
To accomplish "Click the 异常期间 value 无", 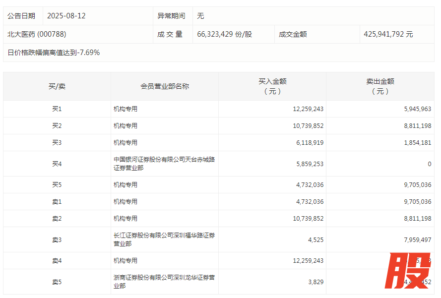I will [x=200, y=16].
